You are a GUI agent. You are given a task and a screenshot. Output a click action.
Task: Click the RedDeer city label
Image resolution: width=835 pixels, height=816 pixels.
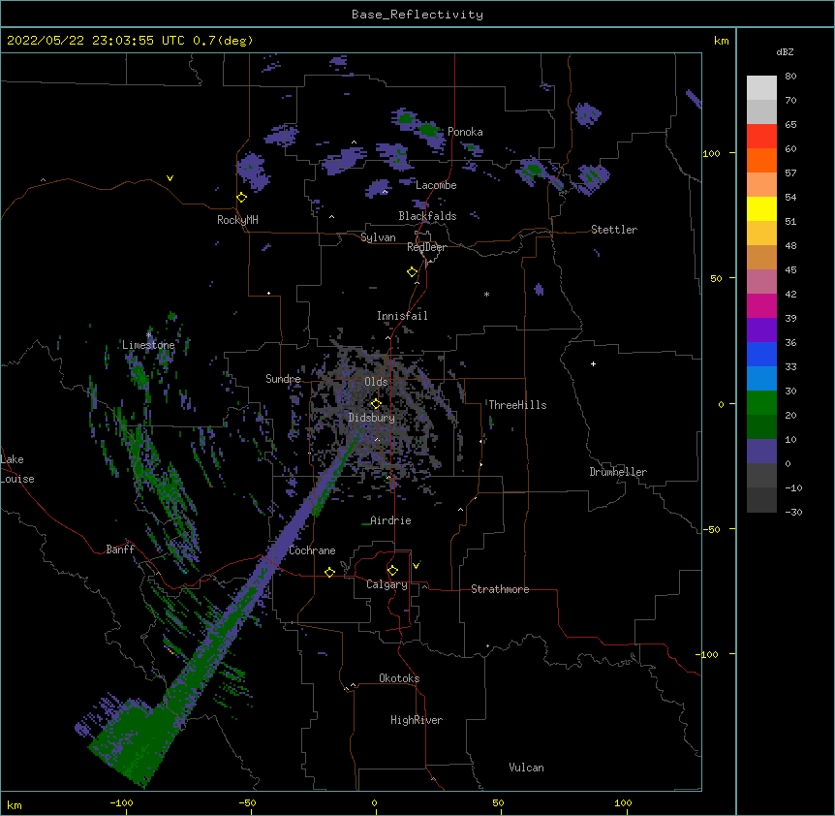pyautogui.click(x=426, y=247)
